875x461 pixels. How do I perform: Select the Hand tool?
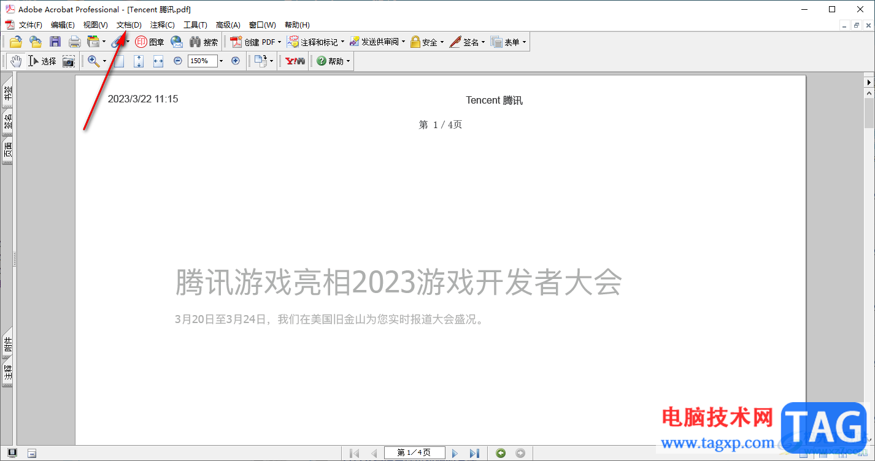pos(16,61)
